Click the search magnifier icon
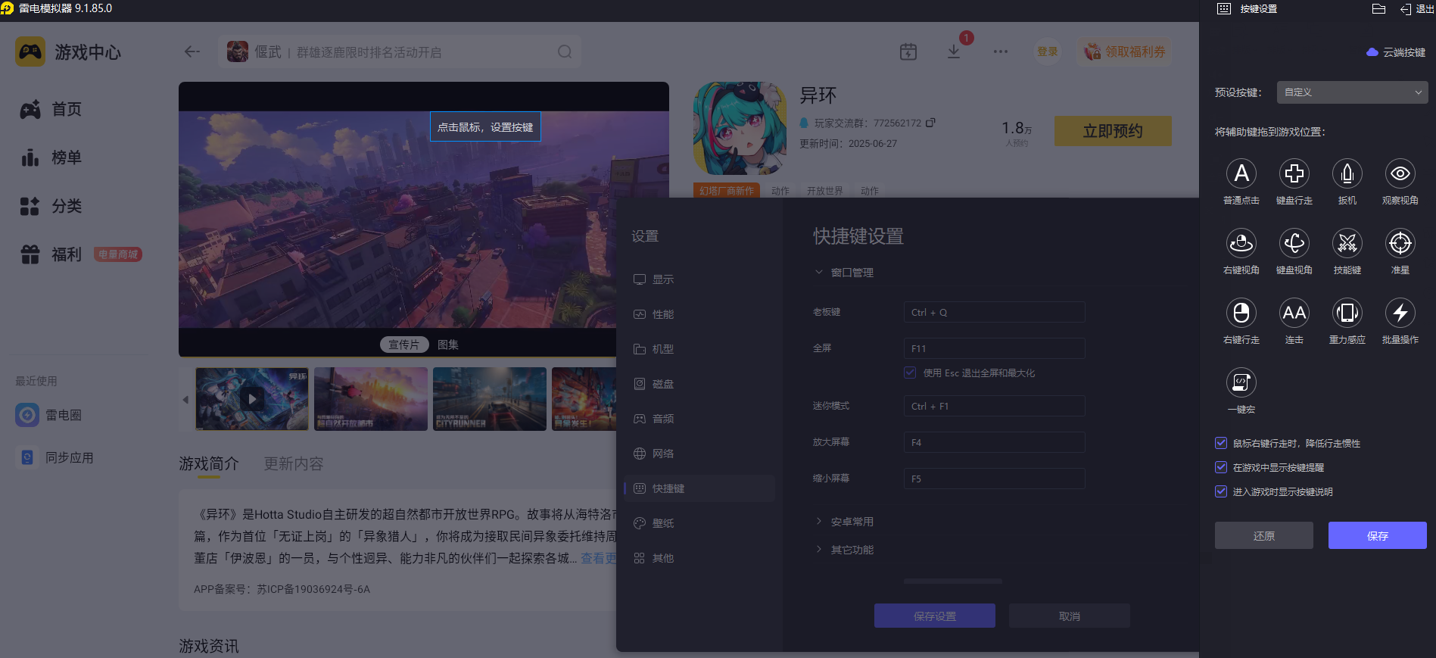Image resolution: width=1436 pixels, height=658 pixels. tap(565, 51)
